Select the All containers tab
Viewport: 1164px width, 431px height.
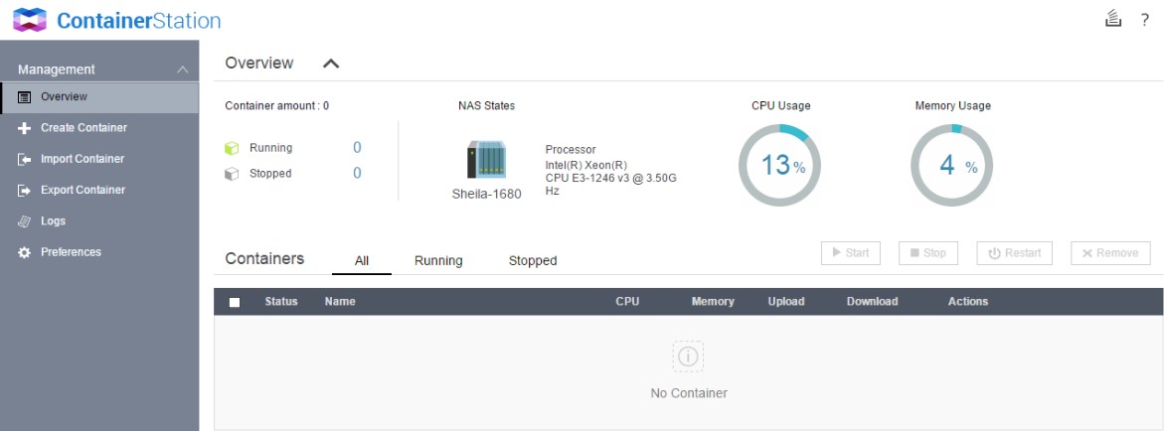pos(362,260)
